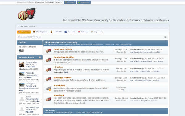The width and height of the screenshot is (185, 116).
Task: Click the board icon for Small-Talk
Action: [x=48, y=99]
